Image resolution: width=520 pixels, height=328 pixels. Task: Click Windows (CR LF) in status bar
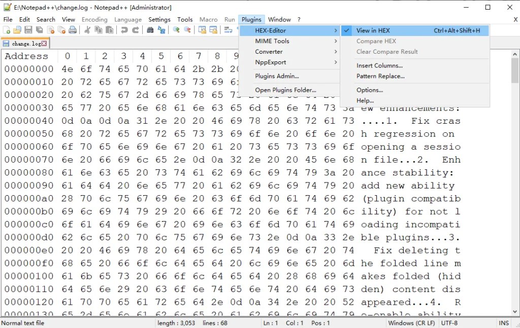[x=411, y=323]
